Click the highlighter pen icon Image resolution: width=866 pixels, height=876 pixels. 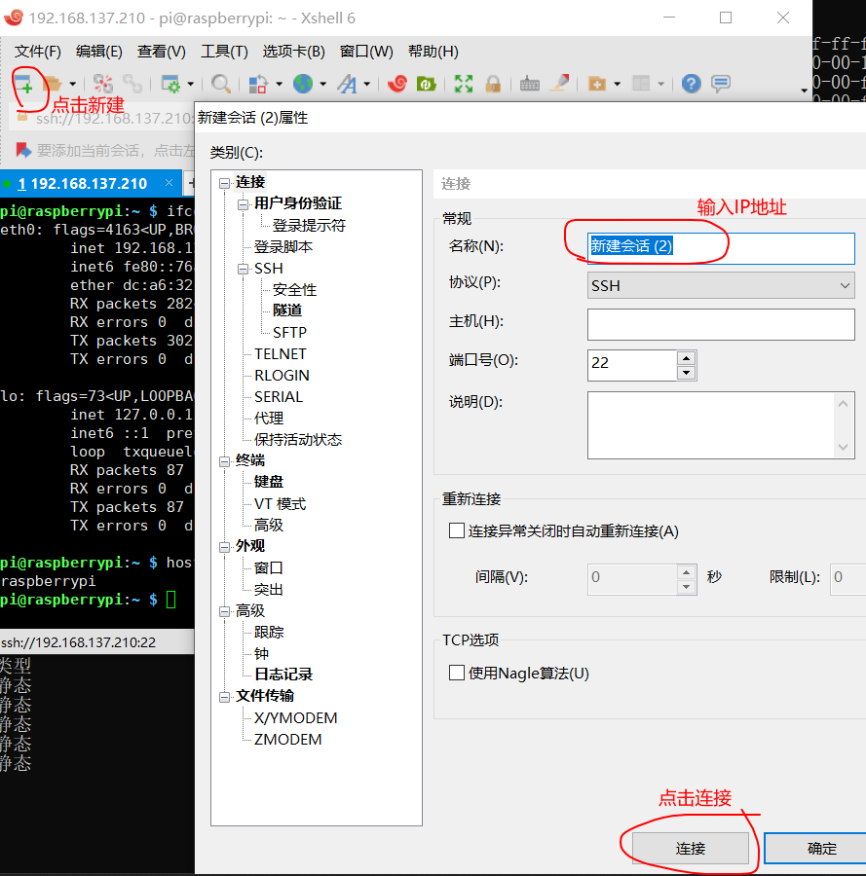tap(559, 84)
